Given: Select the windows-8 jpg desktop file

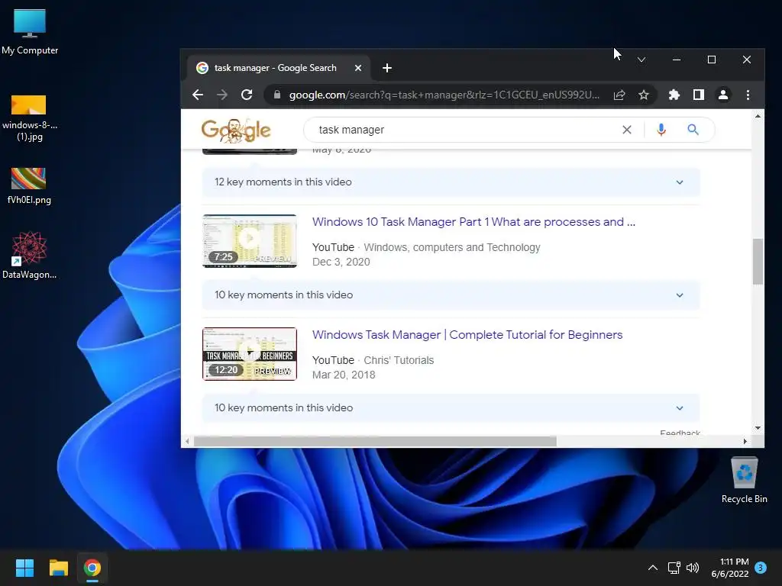Looking at the screenshot, I should pyautogui.click(x=30, y=118).
